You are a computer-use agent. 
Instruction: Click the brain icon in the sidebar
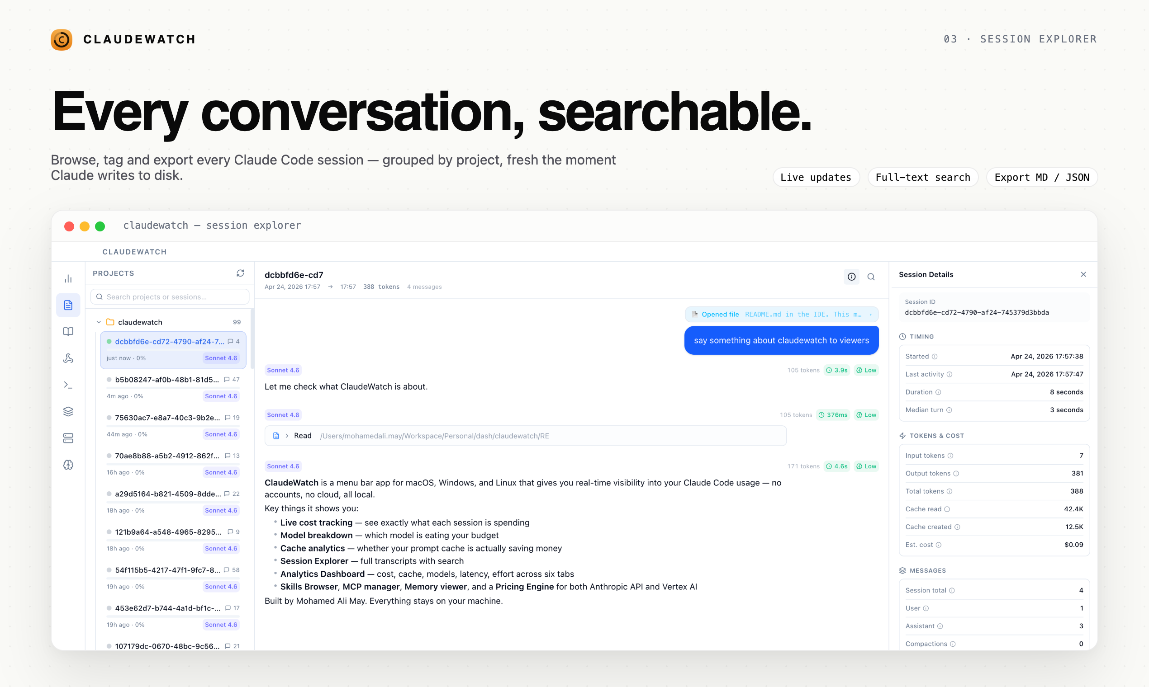[68, 465]
